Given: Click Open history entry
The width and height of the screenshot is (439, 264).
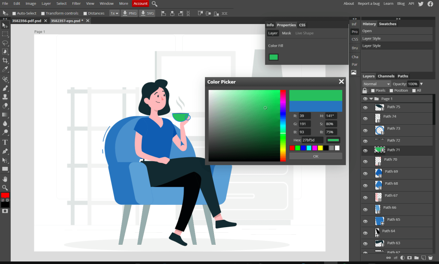Looking at the screenshot, I should (x=397, y=31).
